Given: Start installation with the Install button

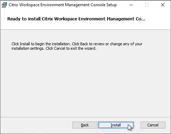Looking at the screenshot, I should point(116,125).
